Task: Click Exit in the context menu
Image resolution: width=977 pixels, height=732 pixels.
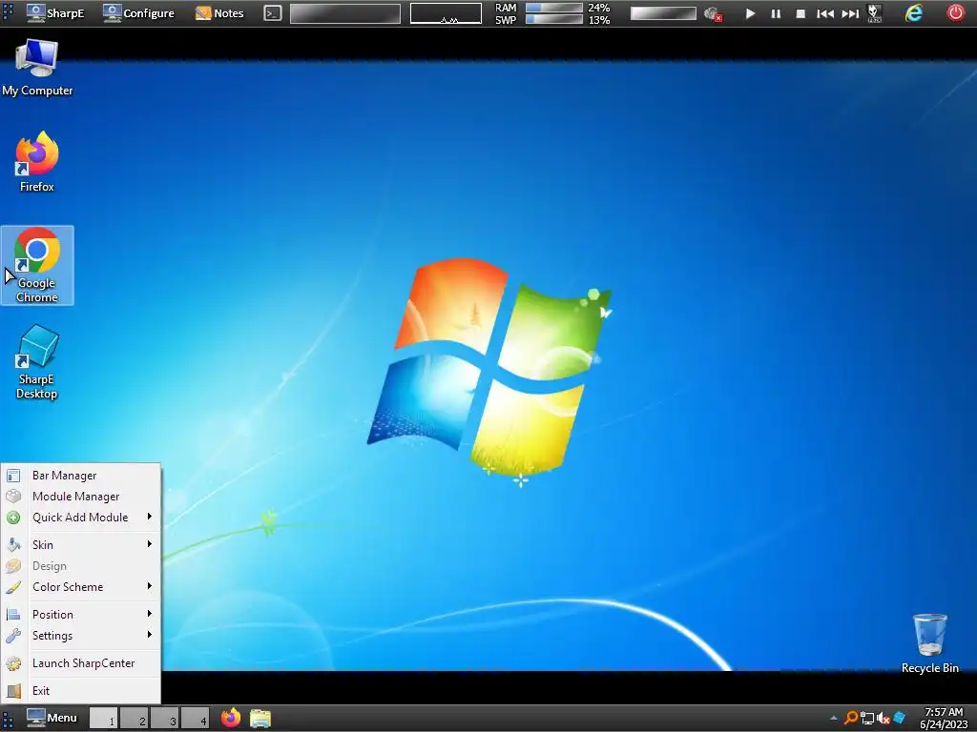Action: (x=80, y=691)
